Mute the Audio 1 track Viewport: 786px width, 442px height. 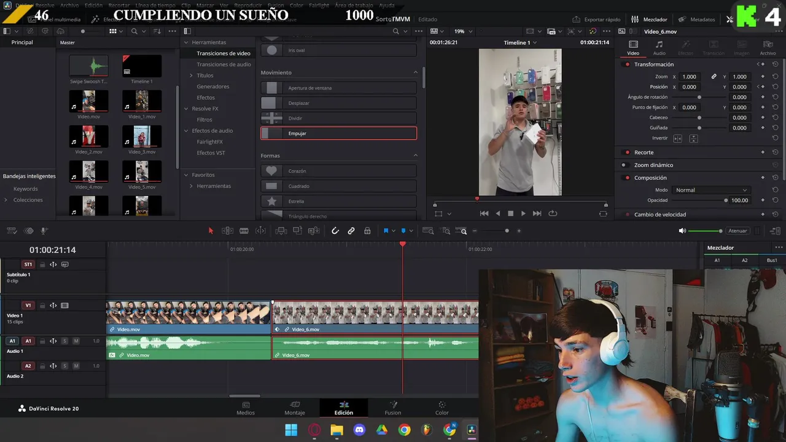76,341
